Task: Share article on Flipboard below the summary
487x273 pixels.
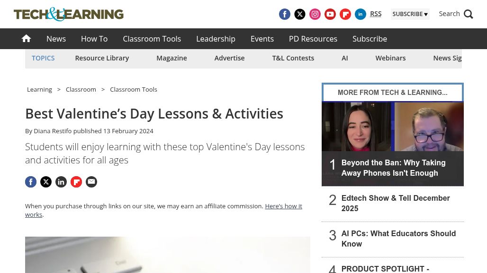Action: pos(76,182)
